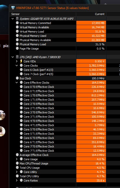Select the Bus Clock row label
Screen dimensions: 120x188
25,78
